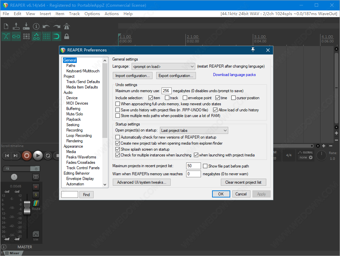Toggle grid lines icon
This screenshot has height=256, width=340.
pos(46,36)
